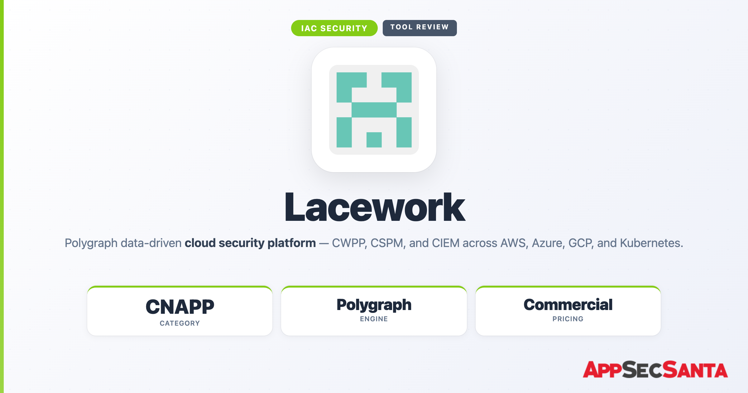Click the ENGINE label under Polygraph
The height and width of the screenshot is (393, 748).
tap(374, 319)
